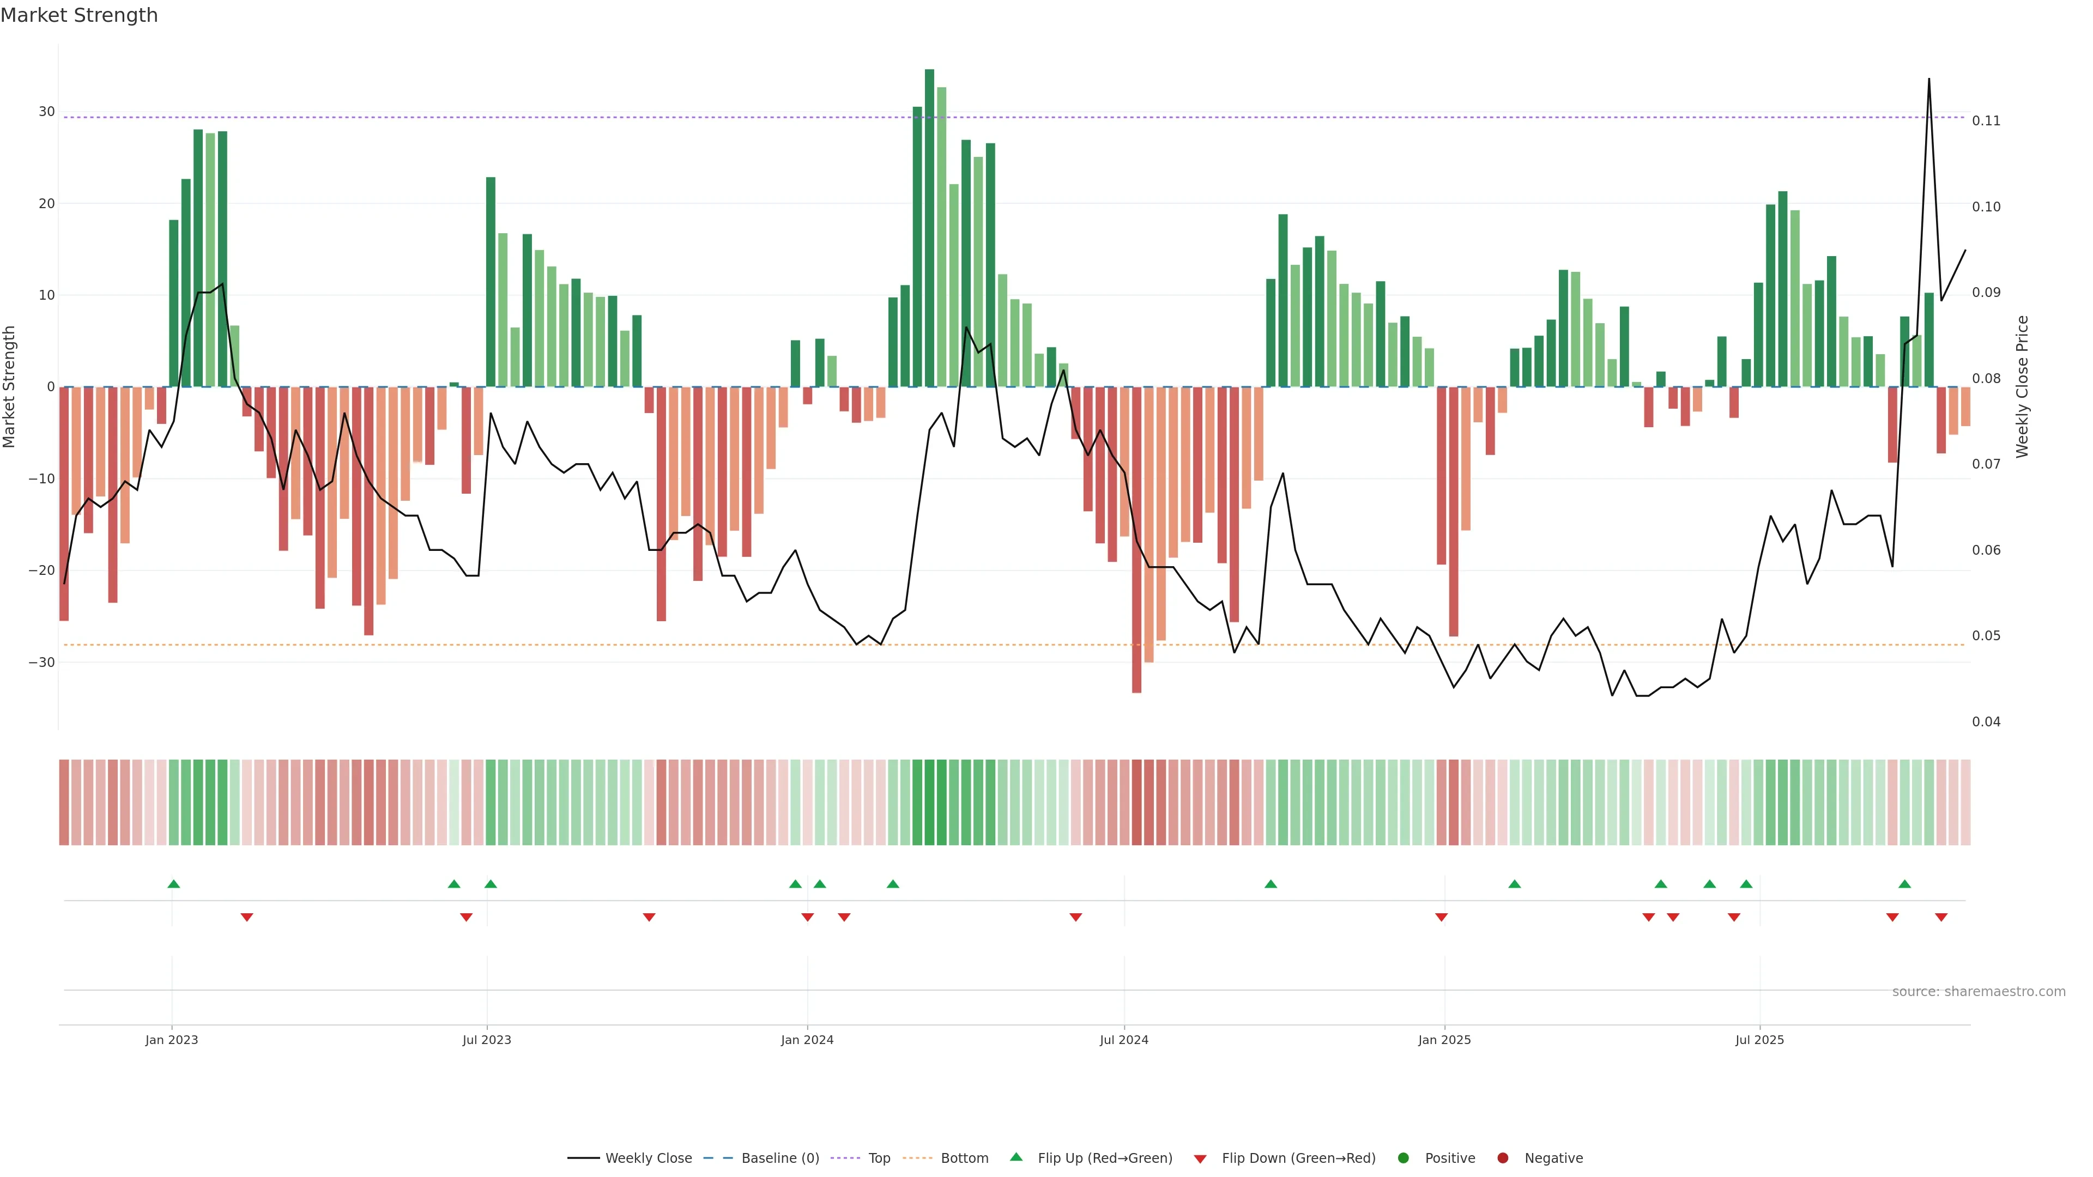Click last green flip-up marker after Jul 2025
The height and width of the screenshot is (1177, 2093).
(x=1904, y=884)
